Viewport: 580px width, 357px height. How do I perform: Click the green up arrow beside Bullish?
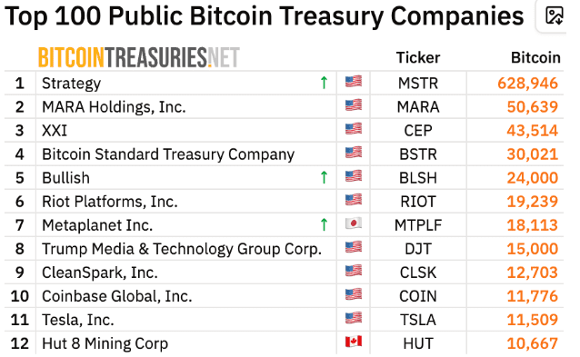point(324,177)
